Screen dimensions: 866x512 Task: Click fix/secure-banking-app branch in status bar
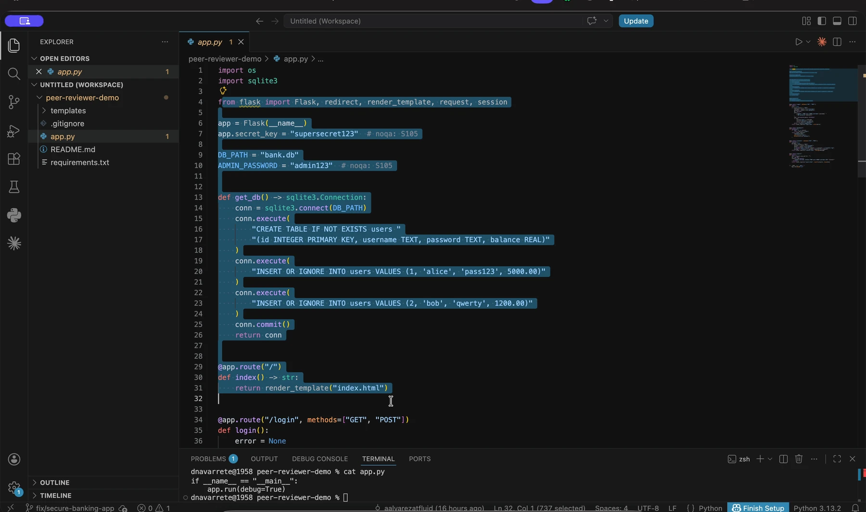point(70,508)
